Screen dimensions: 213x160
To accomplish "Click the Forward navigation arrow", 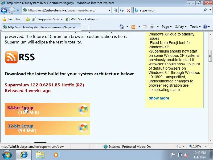I will 12,10.
